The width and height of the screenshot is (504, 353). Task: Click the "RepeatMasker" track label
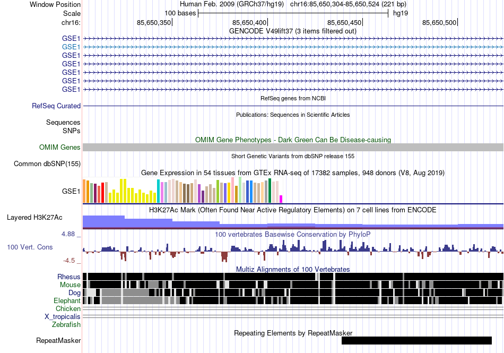58,341
